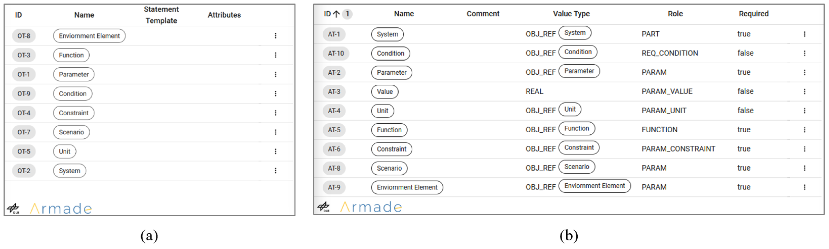Click the Enviornment Element chip in OT-8 row

tap(89, 36)
